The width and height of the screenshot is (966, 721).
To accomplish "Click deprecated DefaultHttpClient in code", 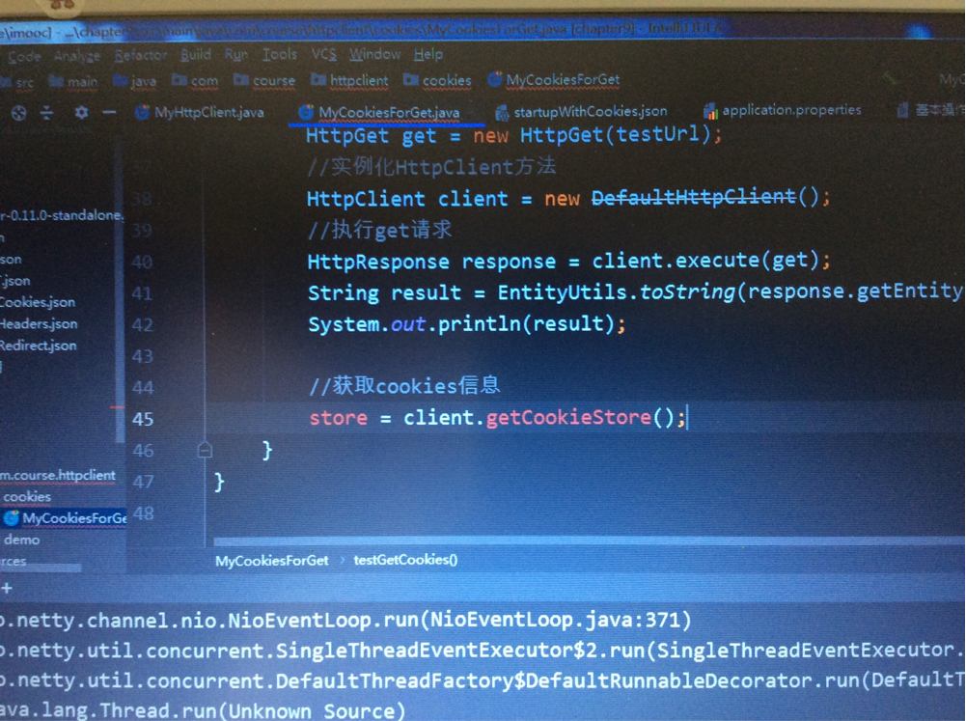I will pyautogui.click(x=694, y=197).
